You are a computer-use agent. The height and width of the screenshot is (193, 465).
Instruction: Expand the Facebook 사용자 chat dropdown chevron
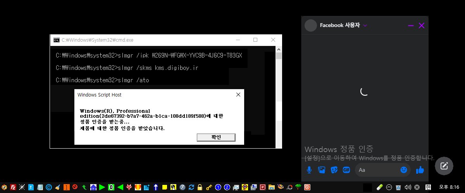click(x=365, y=25)
